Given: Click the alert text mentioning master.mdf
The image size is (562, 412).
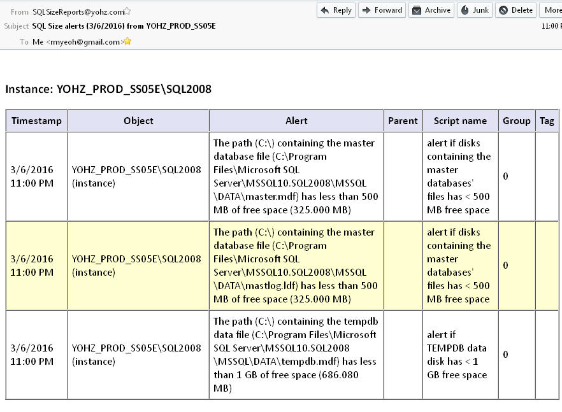Looking at the screenshot, I should (296, 176).
